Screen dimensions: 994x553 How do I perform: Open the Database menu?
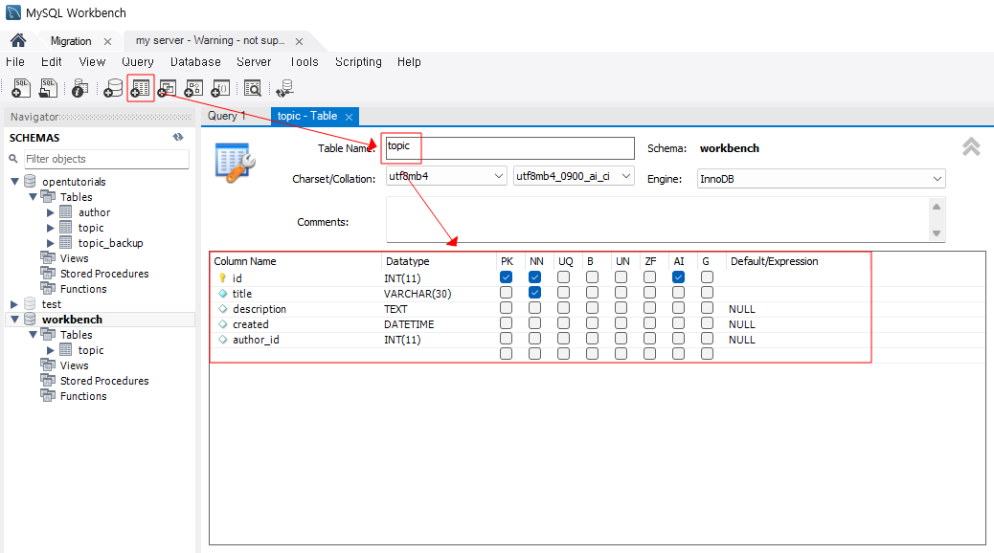click(x=195, y=61)
